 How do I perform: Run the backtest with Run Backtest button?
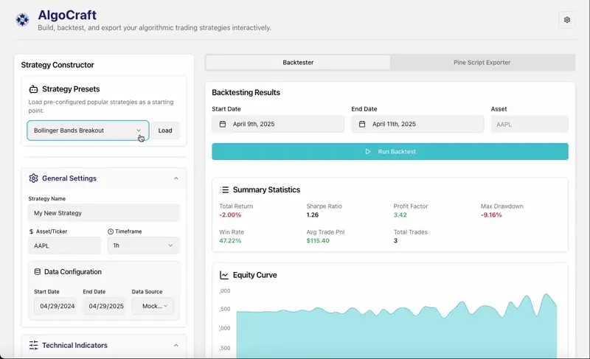tap(389, 152)
